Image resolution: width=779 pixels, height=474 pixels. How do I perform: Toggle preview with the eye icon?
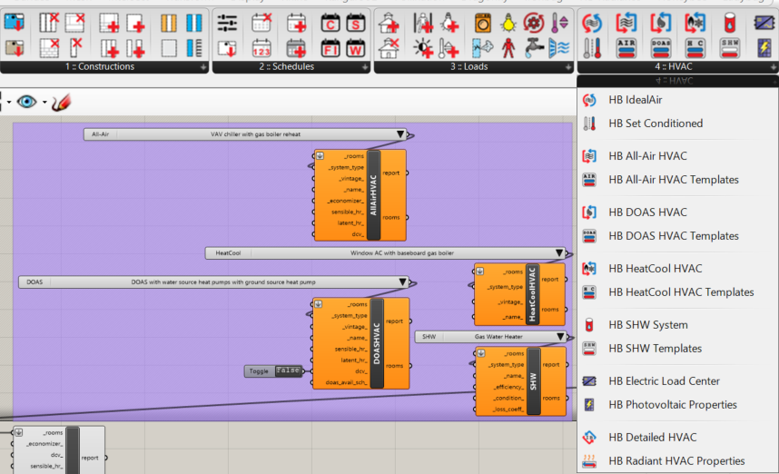coord(26,102)
